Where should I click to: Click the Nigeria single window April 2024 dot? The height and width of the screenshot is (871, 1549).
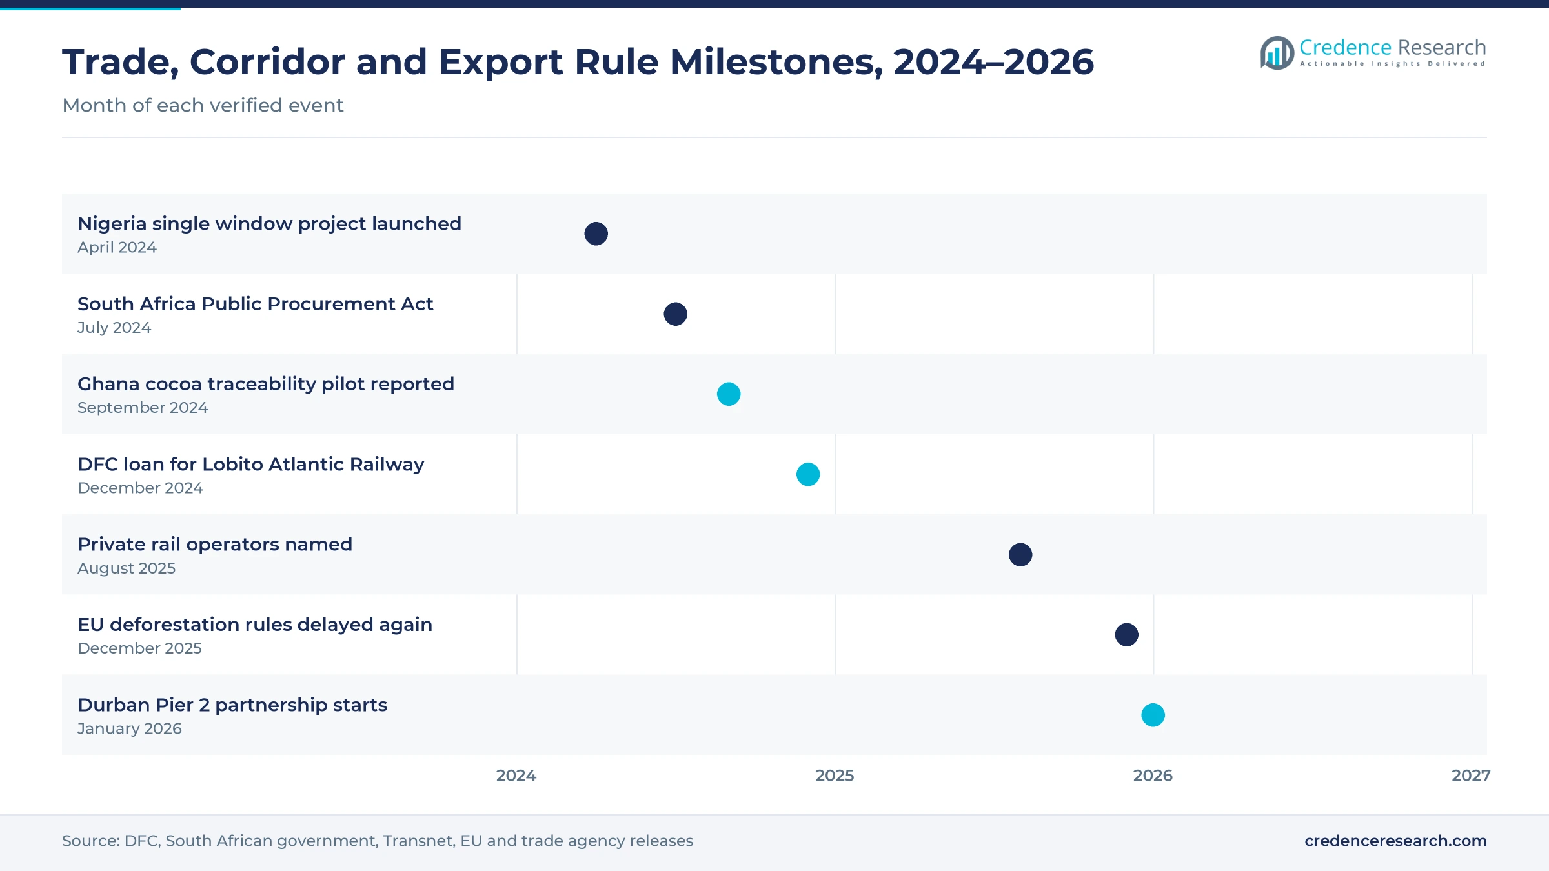coord(596,234)
